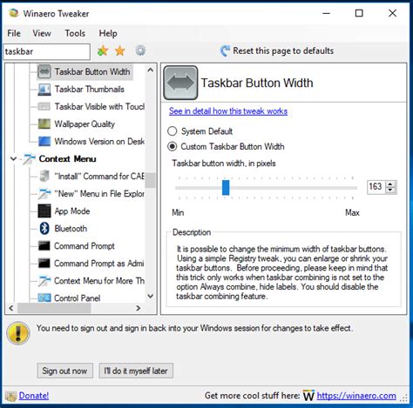Click the large double-arrow header icon
413x408 pixels.
click(x=180, y=83)
